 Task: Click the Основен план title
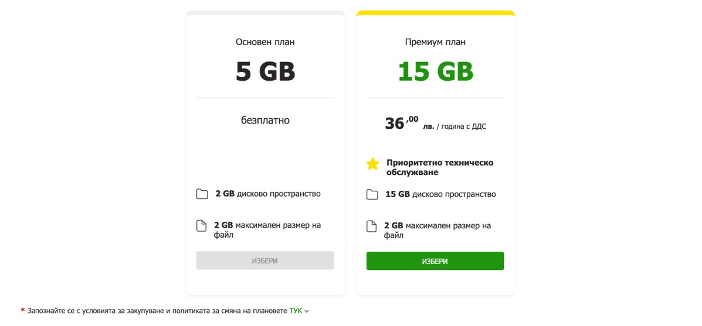[x=265, y=42]
